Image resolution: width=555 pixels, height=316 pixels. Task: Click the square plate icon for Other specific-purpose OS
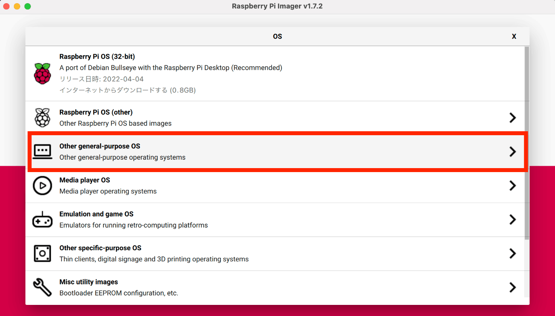[x=42, y=253]
